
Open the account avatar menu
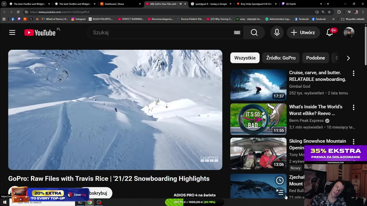349,33
